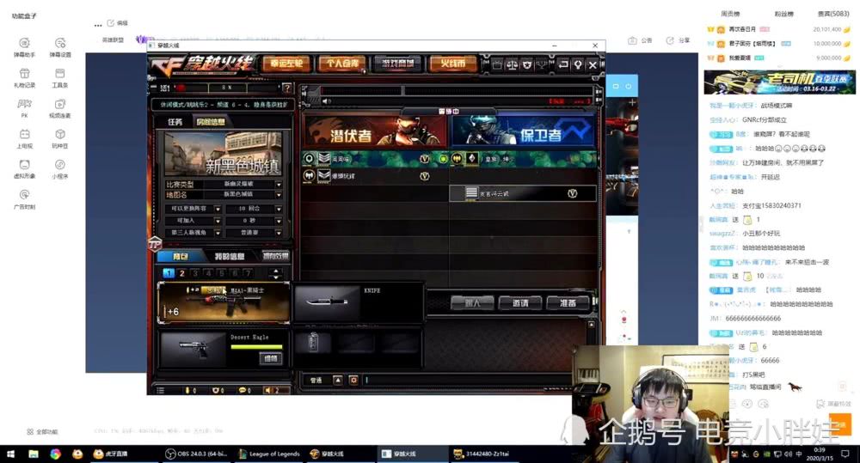The image size is (860, 463).
Task: Click the pin-shaped settings icon in CrossFire's toolbar
Action: (578, 64)
